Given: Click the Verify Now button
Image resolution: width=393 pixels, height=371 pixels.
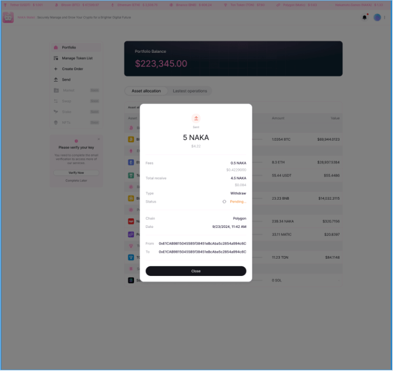Looking at the screenshot, I should click(76, 173).
